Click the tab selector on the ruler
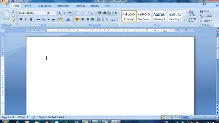 tap(2, 30)
